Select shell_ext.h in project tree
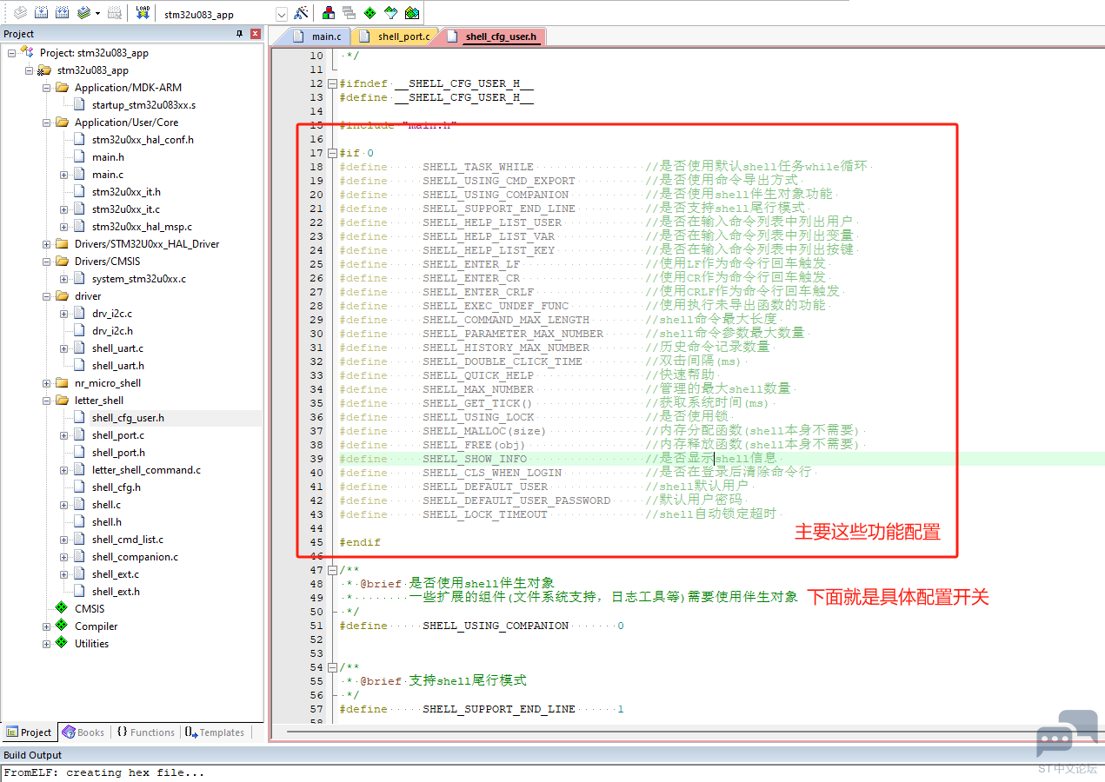The width and height of the screenshot is (1105, 782). 116,592
